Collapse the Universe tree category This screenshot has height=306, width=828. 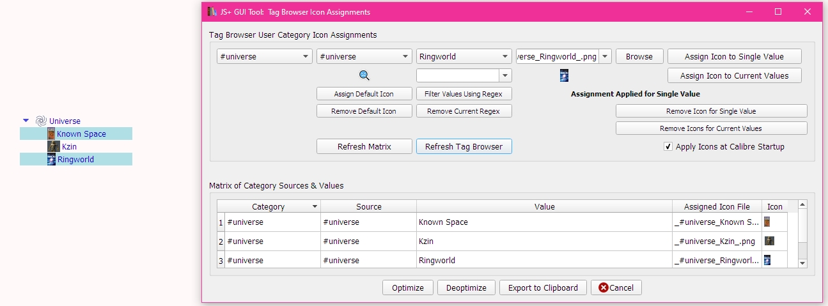coord(26,120)
